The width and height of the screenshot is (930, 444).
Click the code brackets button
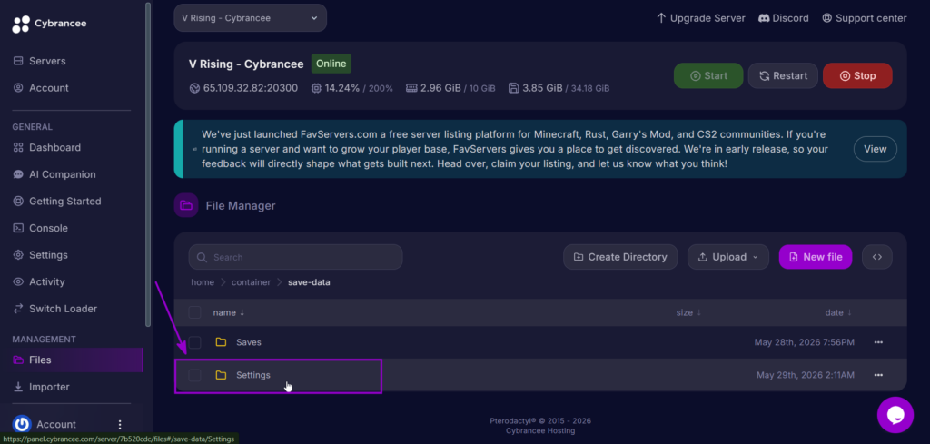(x=877, y=257)
